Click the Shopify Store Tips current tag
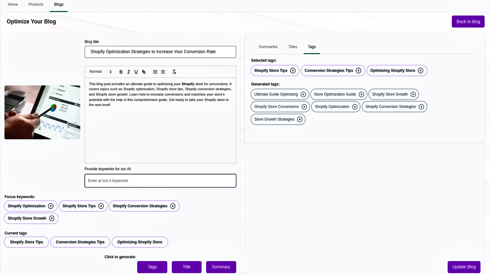Screen dimensions: 490x275 (x=26, y=242)
